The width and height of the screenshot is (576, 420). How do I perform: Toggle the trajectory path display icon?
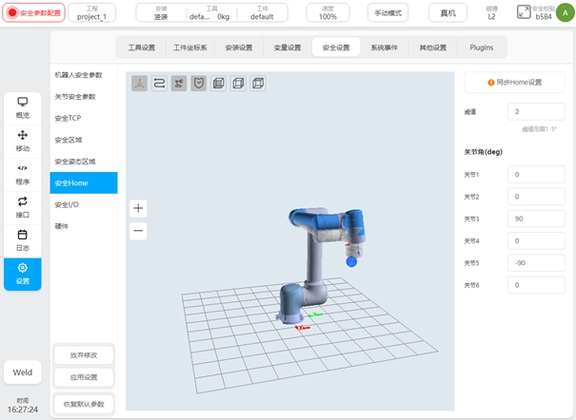[159, 84]
